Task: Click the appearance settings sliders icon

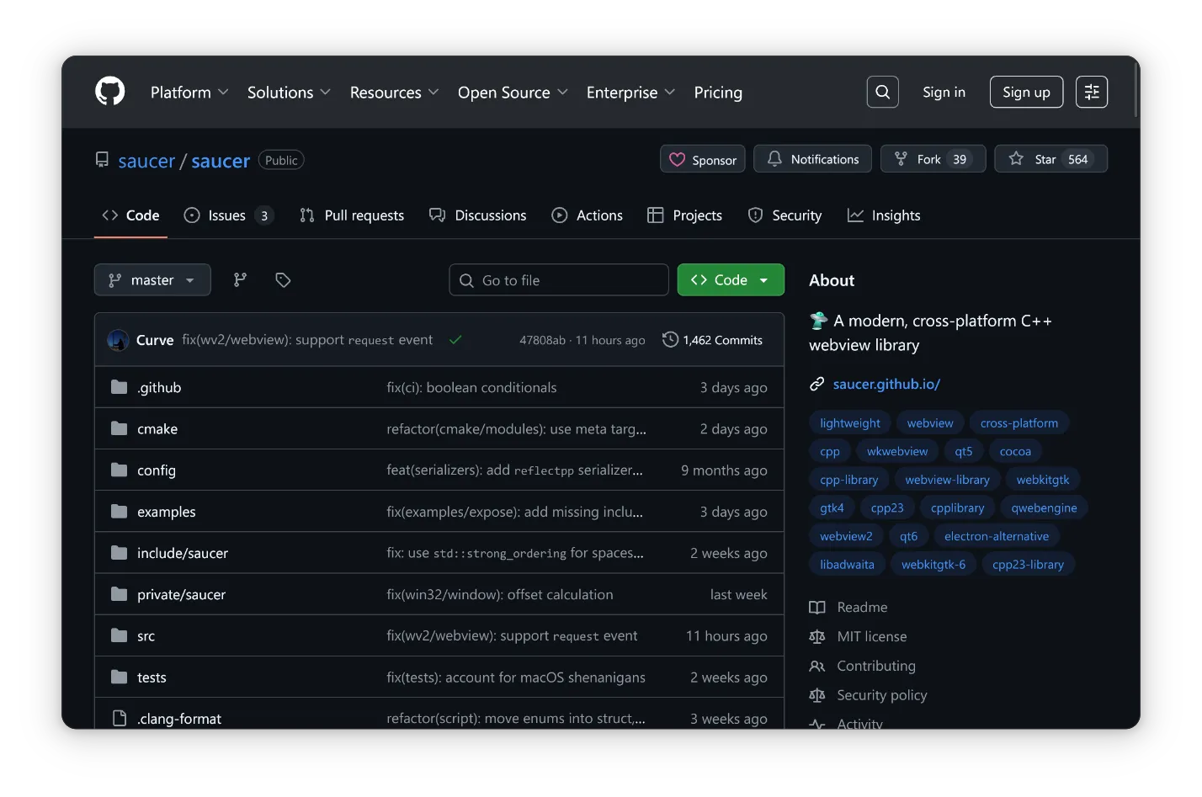Action: click(x=1091, y=92)
